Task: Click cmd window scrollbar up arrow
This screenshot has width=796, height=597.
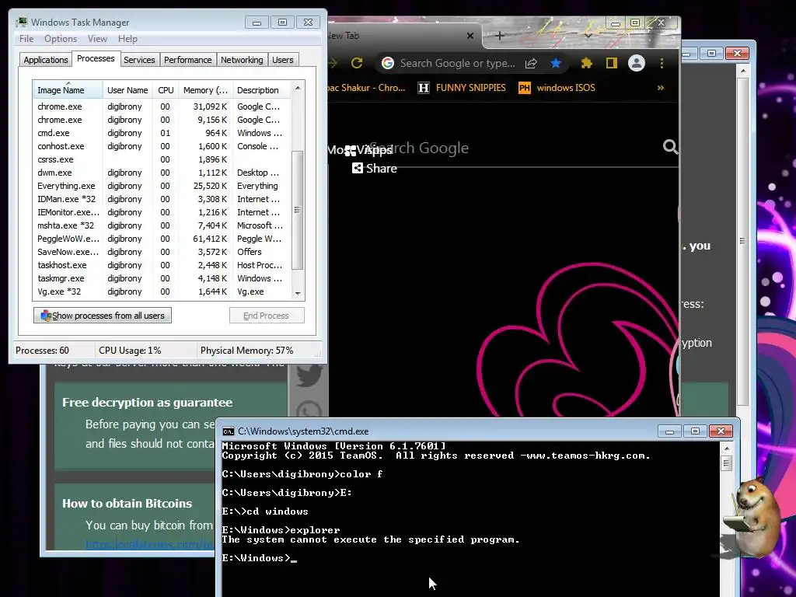Action: click(x=727, y=449)
